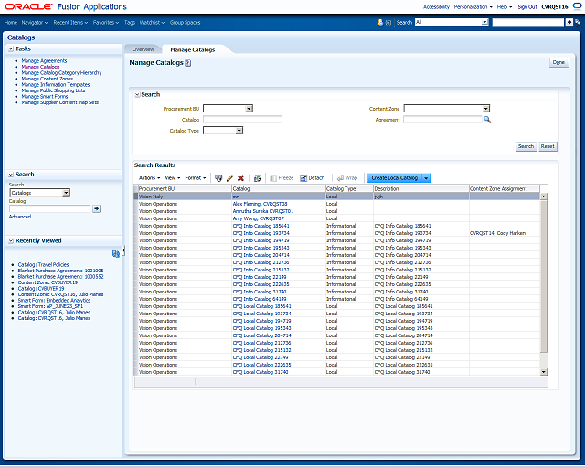Open the Procurement BU dropdown
Image resolution: width=585 pixels, height=468 pixels.
pyautogui.click(x=249, y=109)
